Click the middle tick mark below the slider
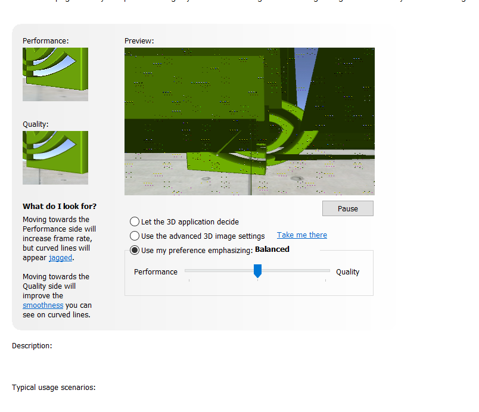 coord(257,279)
